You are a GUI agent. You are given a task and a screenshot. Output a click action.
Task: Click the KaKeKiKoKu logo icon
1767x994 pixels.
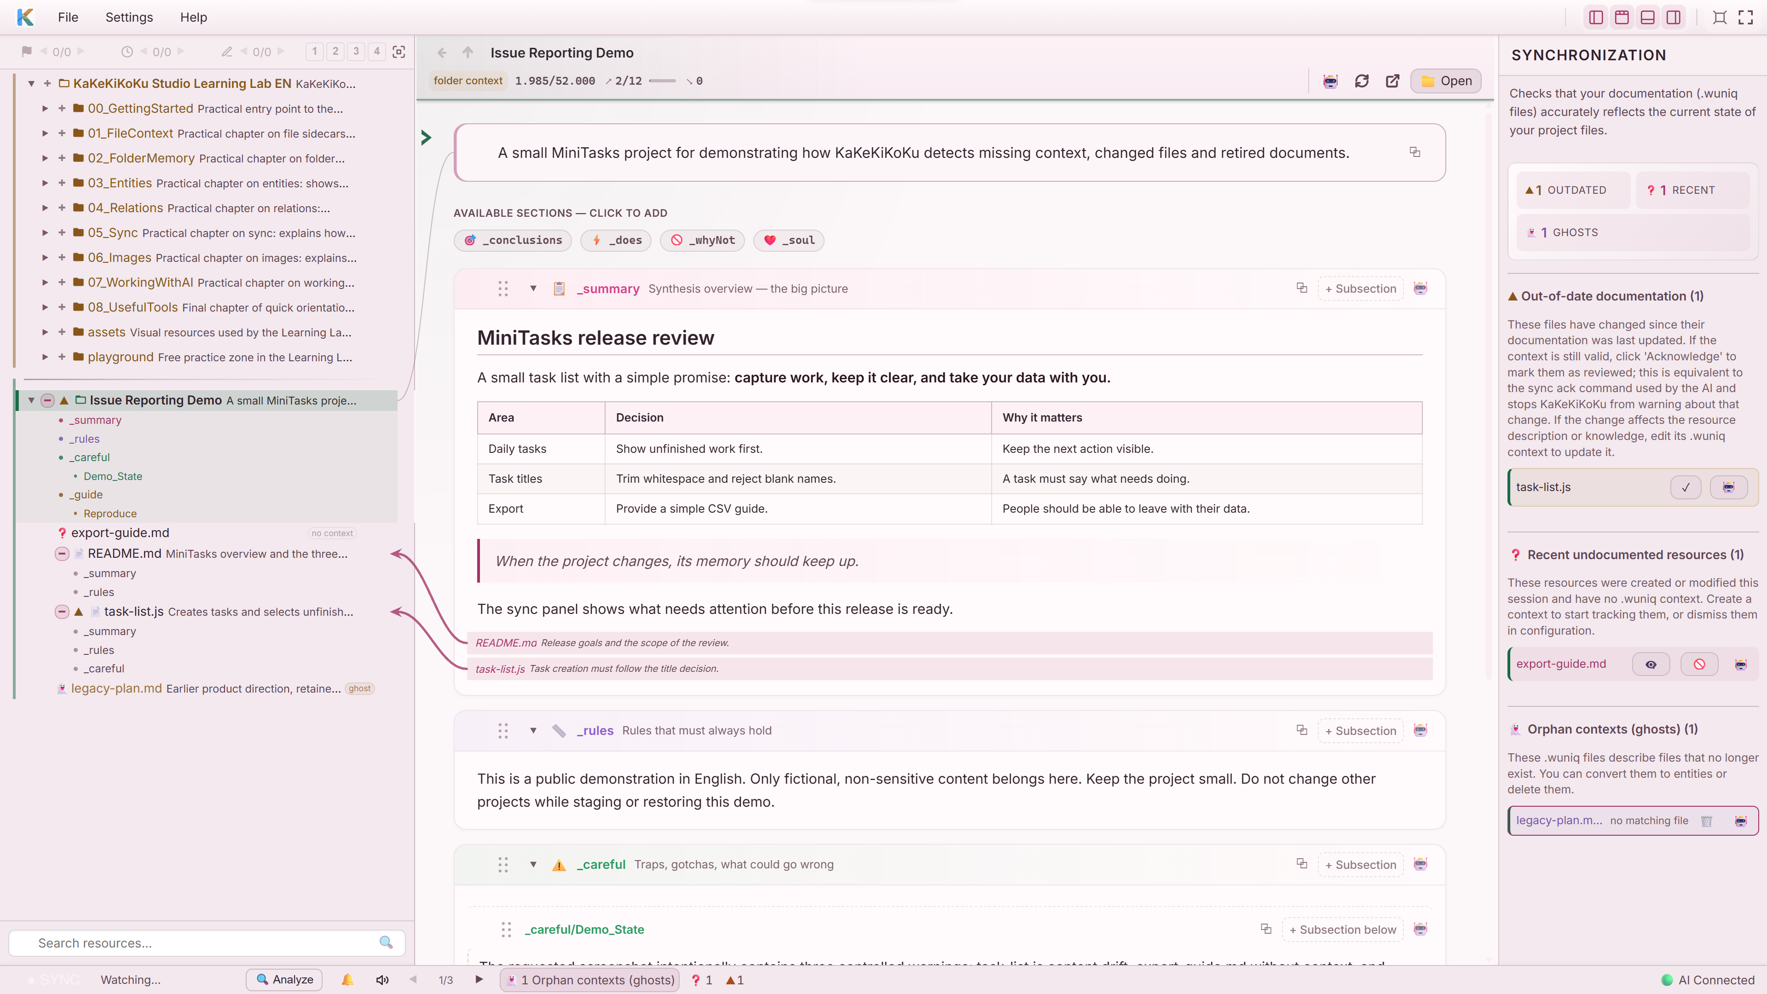click(x=25, y=17)
